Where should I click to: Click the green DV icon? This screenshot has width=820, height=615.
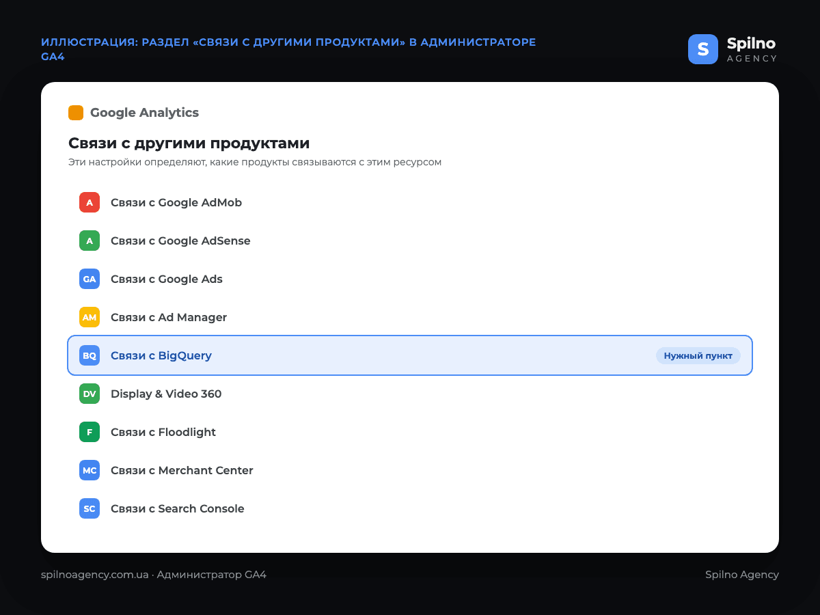(90, 394)
